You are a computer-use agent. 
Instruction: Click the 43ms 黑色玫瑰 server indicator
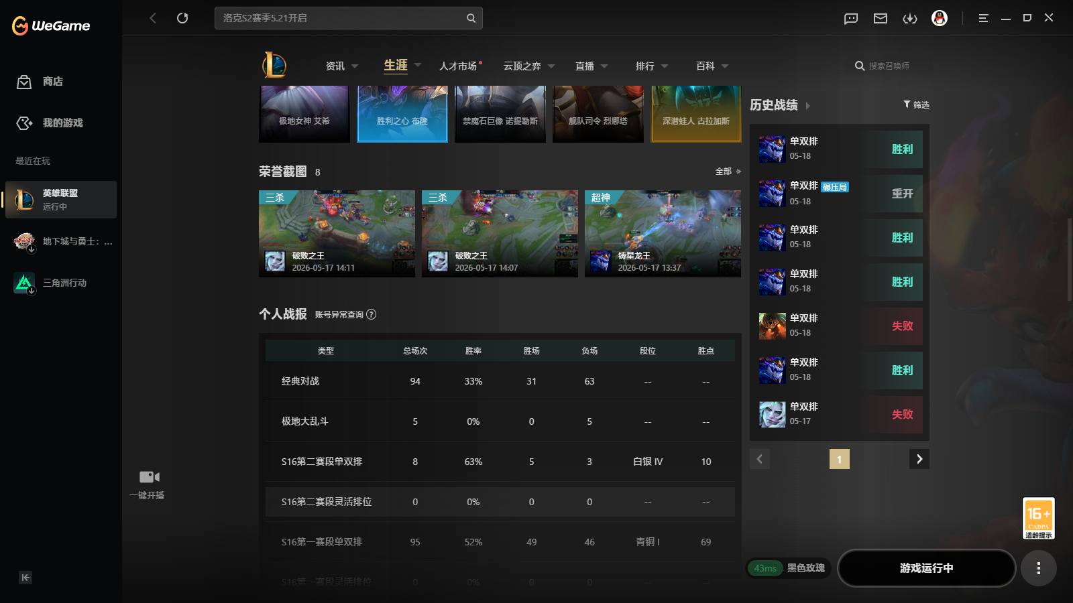pos(788,568)
